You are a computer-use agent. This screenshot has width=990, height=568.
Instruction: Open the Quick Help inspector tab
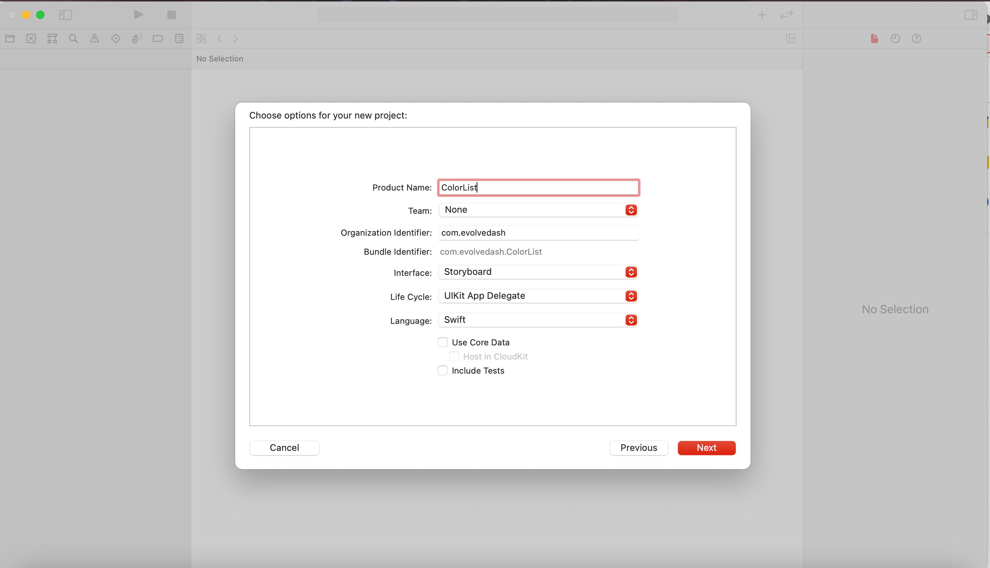click(x=916, y=38)
